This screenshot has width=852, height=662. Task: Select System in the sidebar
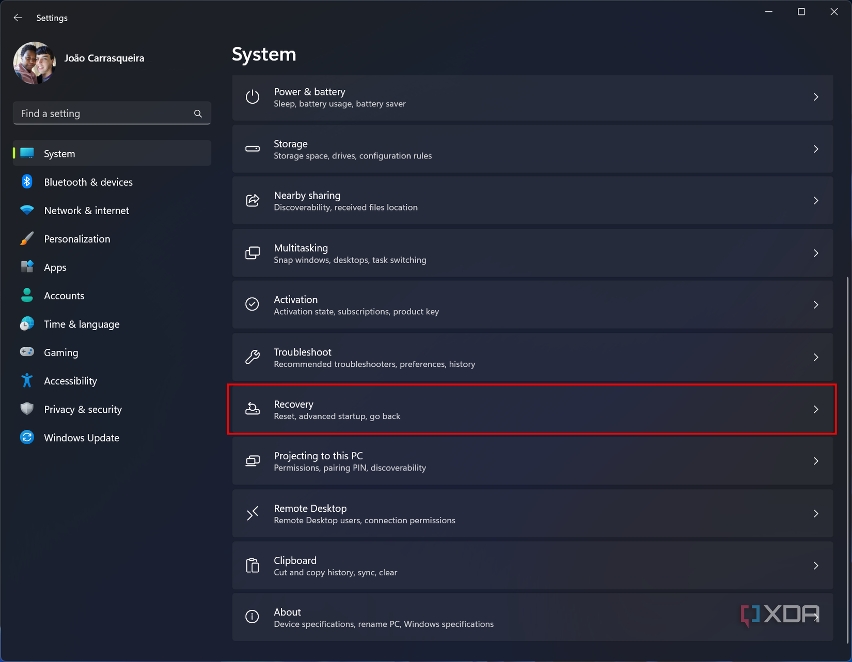click(x=112, y=153)
